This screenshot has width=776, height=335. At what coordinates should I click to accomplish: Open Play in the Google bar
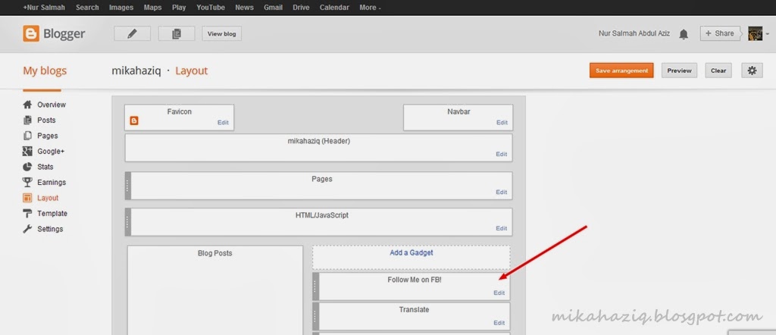tap(179, 8)
